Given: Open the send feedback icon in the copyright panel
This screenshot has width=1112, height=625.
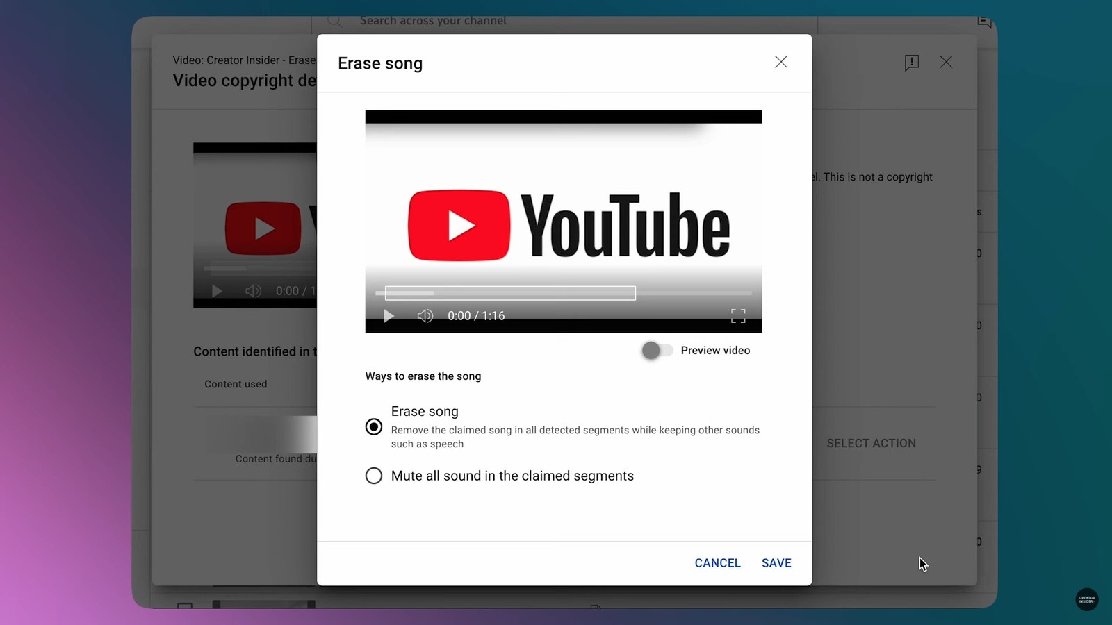Looking at the screenshot, I should (x=912, y=62).
